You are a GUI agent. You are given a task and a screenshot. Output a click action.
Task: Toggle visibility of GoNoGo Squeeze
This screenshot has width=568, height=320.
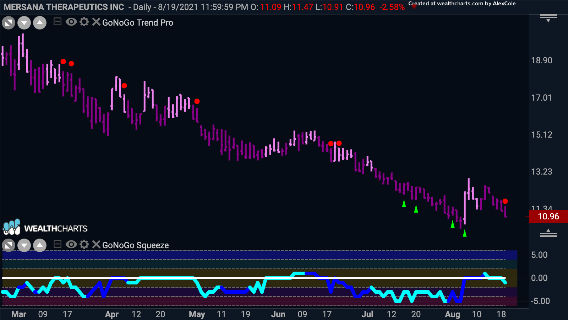pos(71,244)
